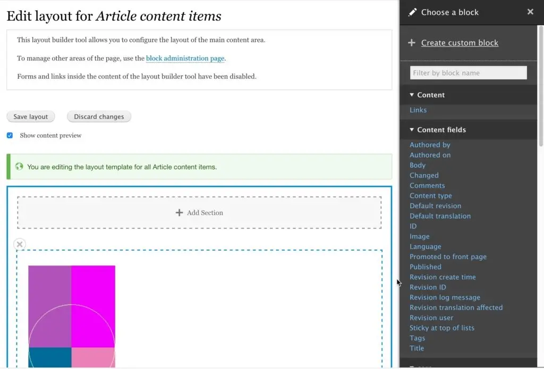This screenshot has height=369, width=544.
Task: Select the Content type field block
Action: pyautogui.click(x=430, y=195)
